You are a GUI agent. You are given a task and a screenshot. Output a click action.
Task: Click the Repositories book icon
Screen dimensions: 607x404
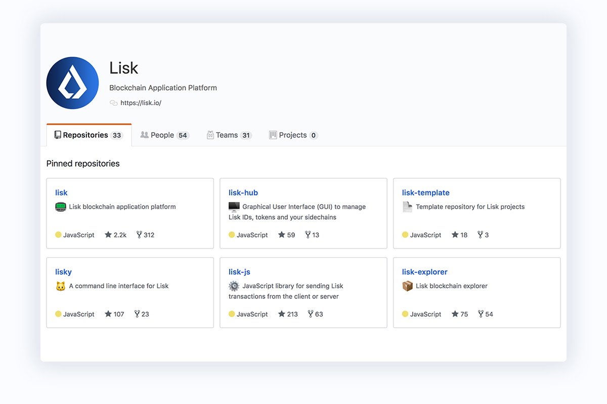pyautogui.click(x=58, y=135)
